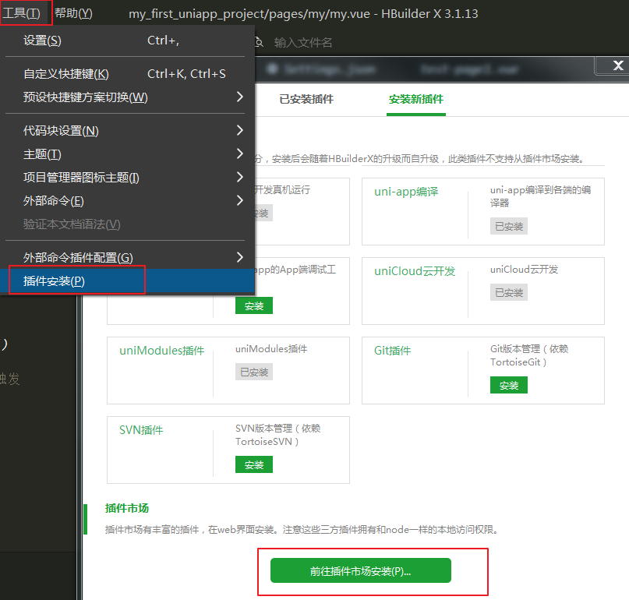Expand 外部命令(E) submenu

(125, 200)
